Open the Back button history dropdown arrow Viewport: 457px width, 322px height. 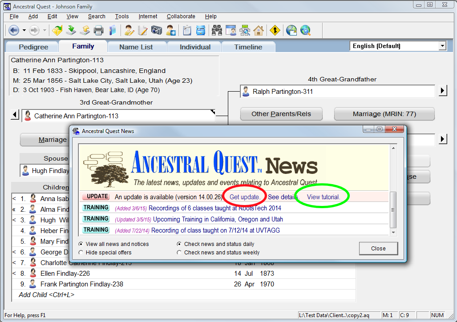(x=24, y=31)
